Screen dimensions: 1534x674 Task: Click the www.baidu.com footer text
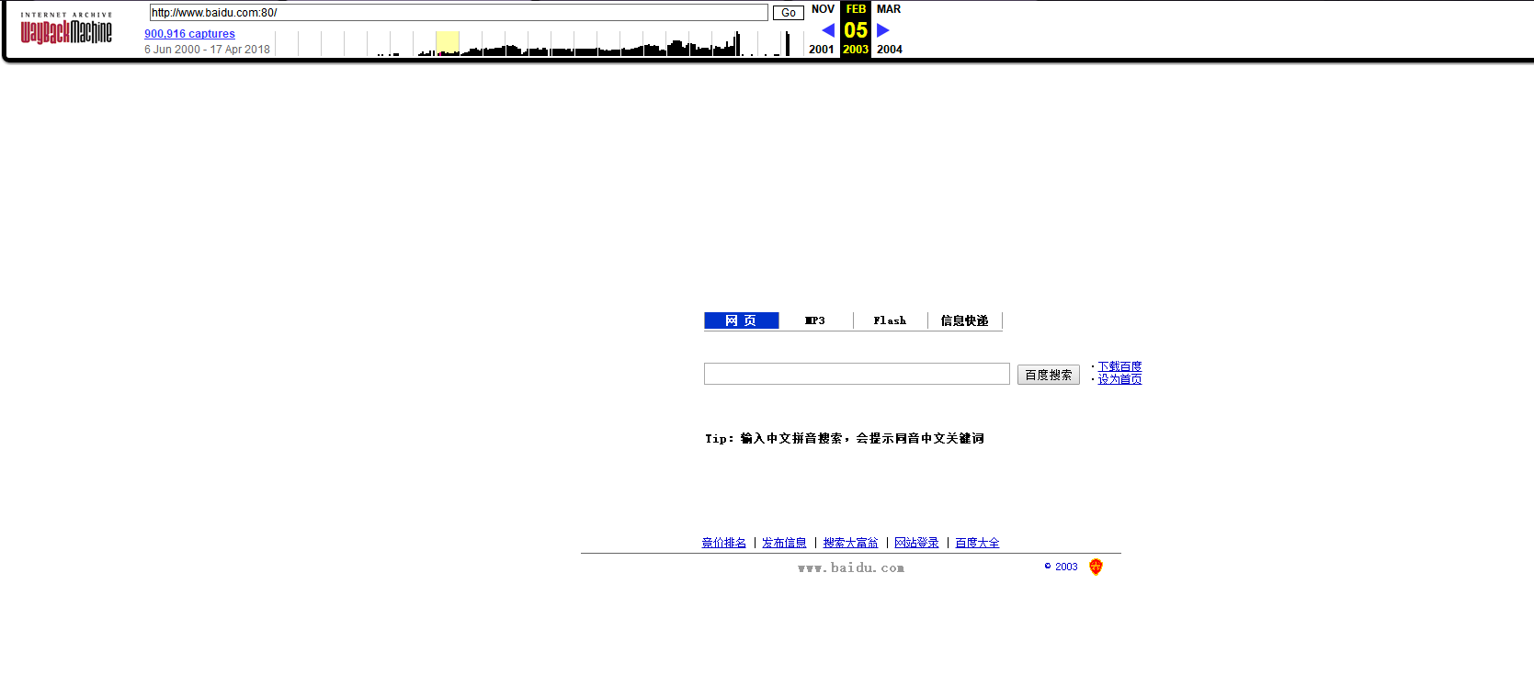851,568
